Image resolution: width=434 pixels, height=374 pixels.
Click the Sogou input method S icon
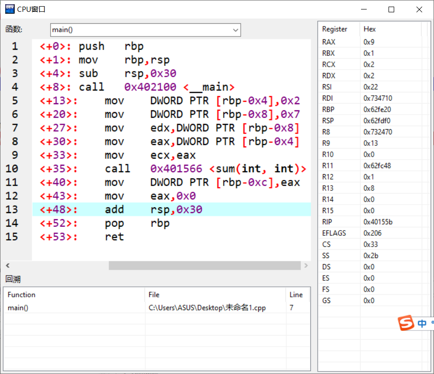pyautogui.click(x=406, y=323)
